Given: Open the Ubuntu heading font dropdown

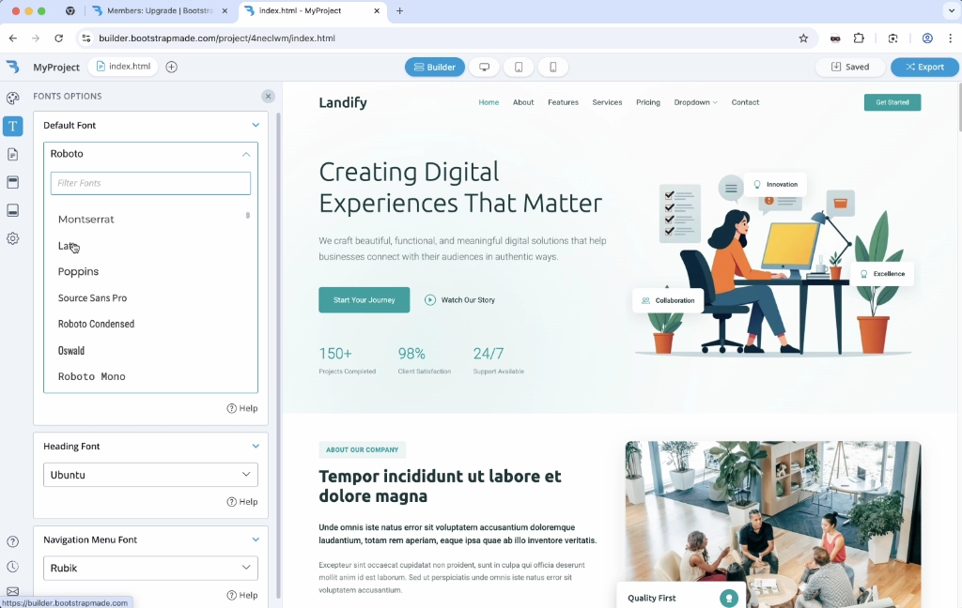Looking at the screenshot, I should pyautogui.click(x=150, y=475).
